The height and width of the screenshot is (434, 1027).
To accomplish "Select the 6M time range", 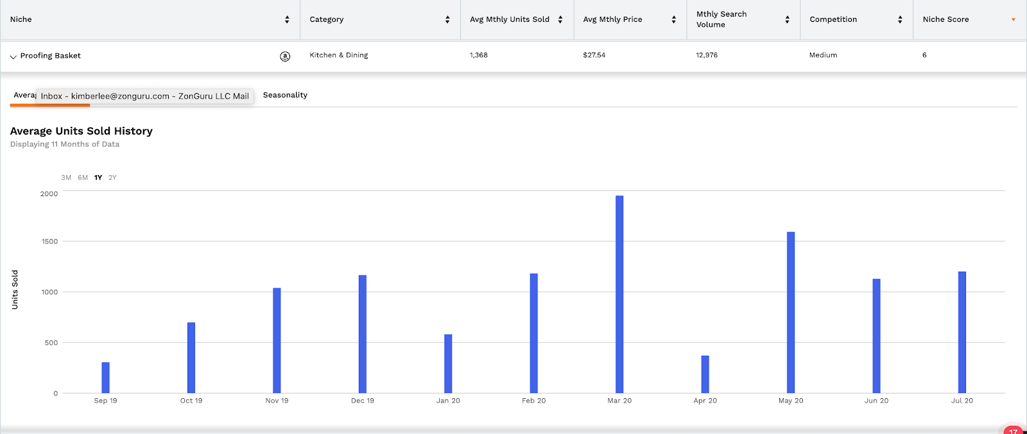I will point(83,178).
